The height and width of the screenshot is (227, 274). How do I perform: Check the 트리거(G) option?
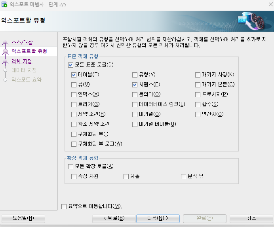click(x=74, y=105)
